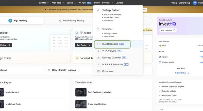
Task: Expand View More brokers list
Action: (182, 68)
